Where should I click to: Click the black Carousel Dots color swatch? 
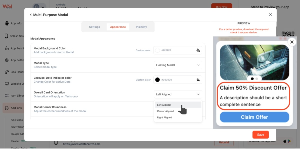pos(157,80)
